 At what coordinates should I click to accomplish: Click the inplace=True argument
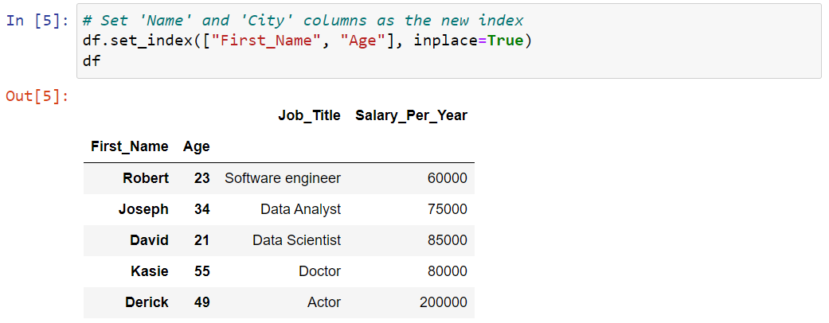click(468, 41)
